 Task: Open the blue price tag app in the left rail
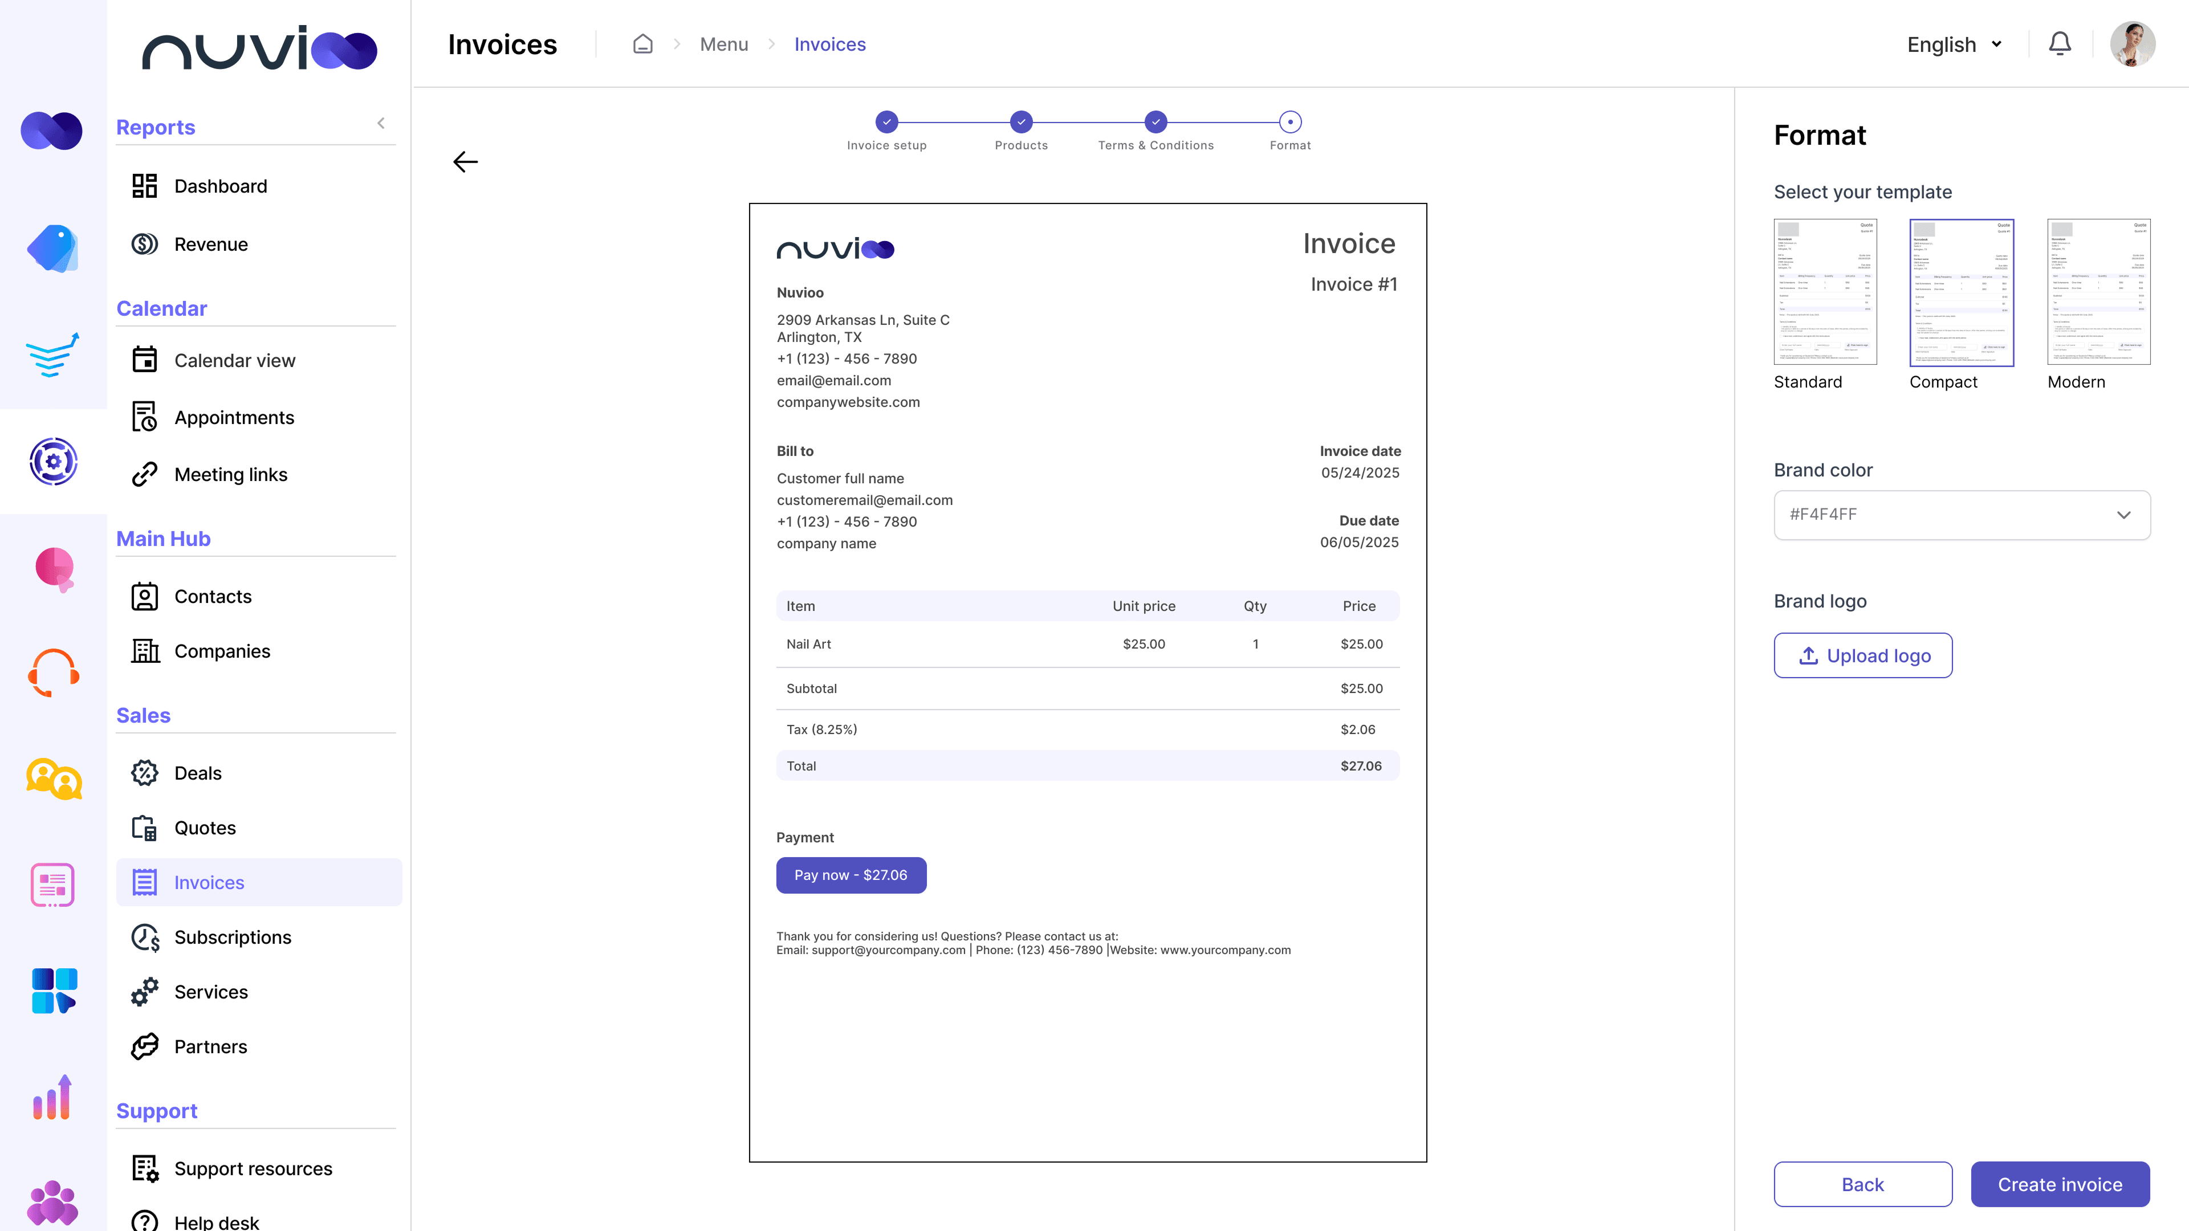click(x=52, y=249)
